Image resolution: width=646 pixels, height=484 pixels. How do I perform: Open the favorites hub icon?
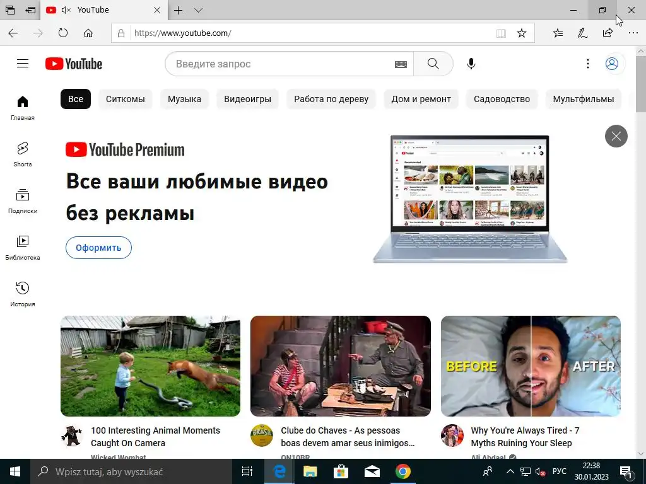pyautogui.click(x=558, y=33)
